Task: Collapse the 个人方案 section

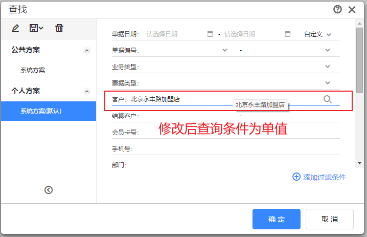Action: click(x=87, y=92)
